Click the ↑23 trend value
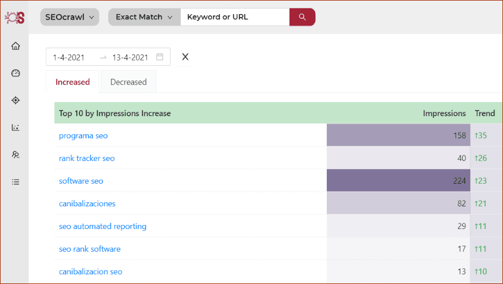 point(480,181)
